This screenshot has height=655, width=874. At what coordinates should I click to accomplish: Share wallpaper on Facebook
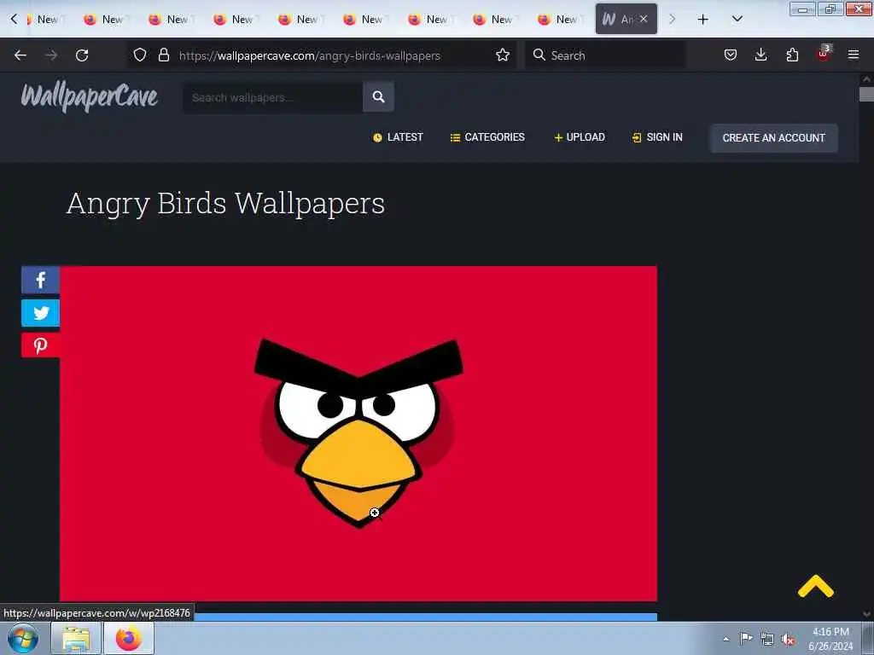point(40,280)
